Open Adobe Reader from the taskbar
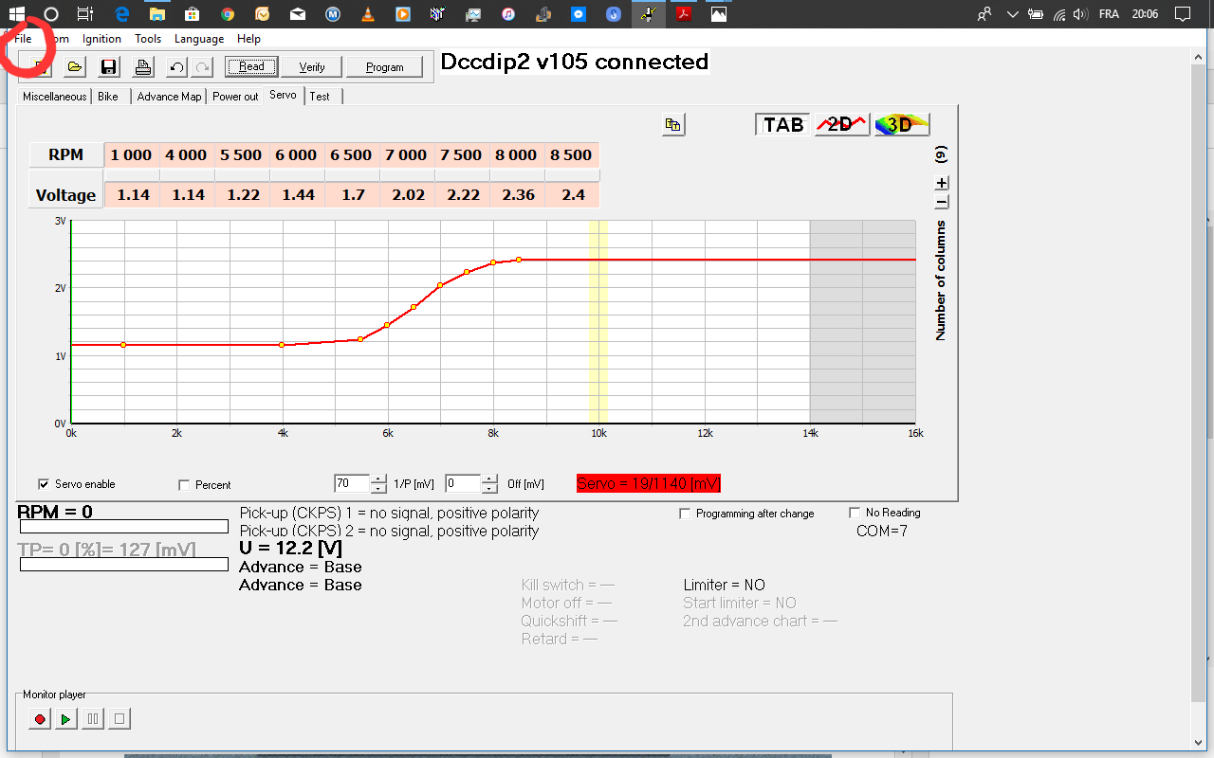1214x758 pixels. pos(683,14)
